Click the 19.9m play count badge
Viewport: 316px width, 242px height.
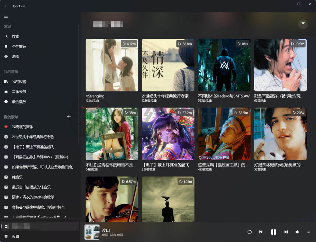point(298,44)
